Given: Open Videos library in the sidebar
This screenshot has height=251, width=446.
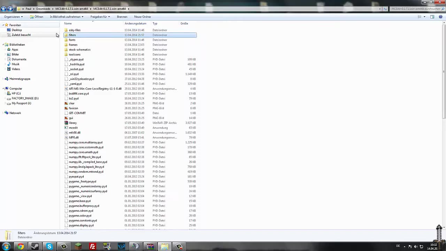Looking at the screenshot, I should click(16, 69).
